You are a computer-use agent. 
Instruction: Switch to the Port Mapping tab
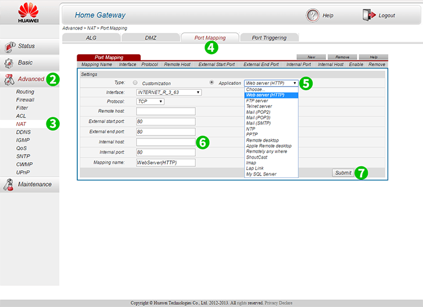coord(210,38)
